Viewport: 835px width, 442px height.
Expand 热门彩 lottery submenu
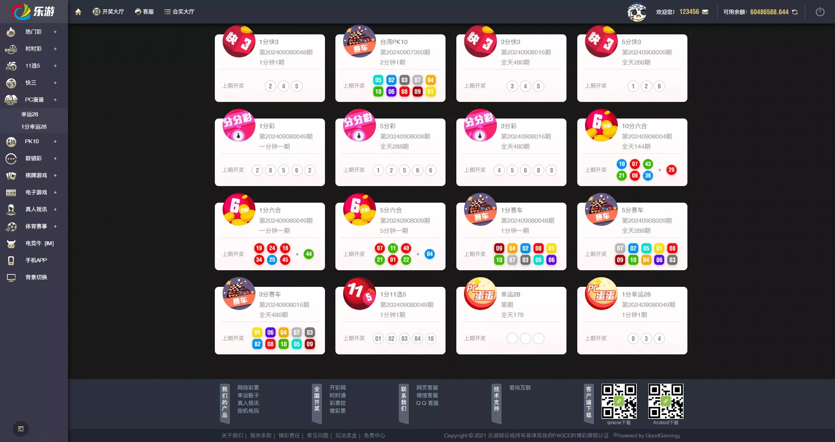[x=54, y=31]
